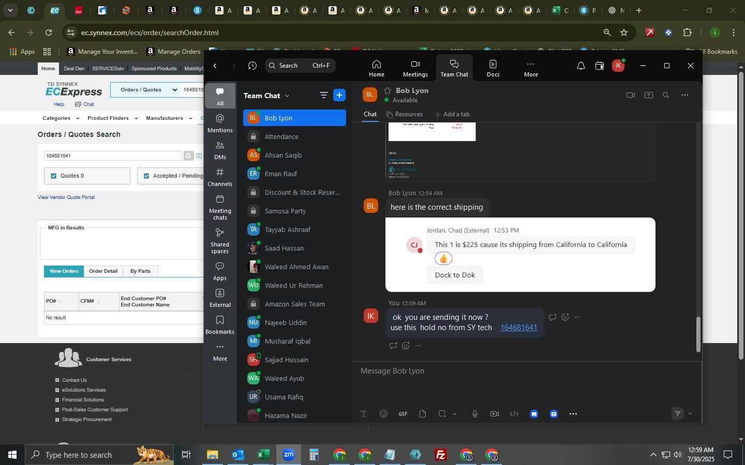Open Eman Rauf chat
745x465 pixels.
(x=294, y=174)
